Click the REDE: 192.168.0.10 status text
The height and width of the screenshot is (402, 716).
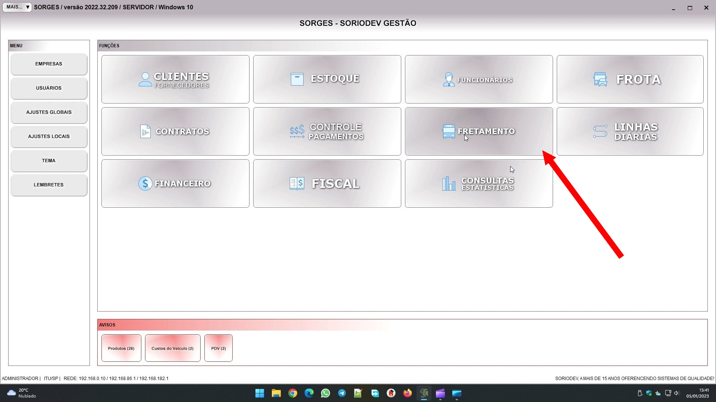click(x=116, y=379)
